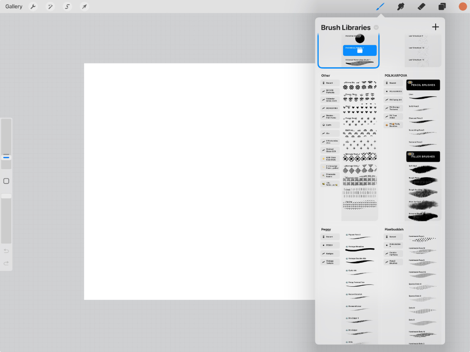Image resolution: width=470 pixels, height=352 pixels.
Task: Expand the Brush Libraries dropdown chevron
Action: click(x=376, y=27)
